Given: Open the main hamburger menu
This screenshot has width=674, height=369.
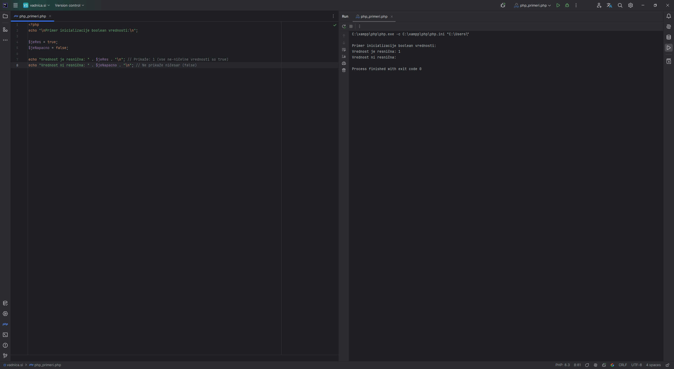Looking at the screenshot, I should pyautogui.click(x=16, y=5).
